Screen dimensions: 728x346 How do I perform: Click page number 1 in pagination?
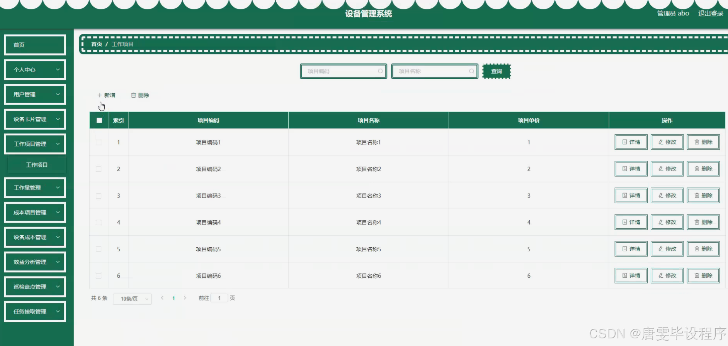[173, 298]
